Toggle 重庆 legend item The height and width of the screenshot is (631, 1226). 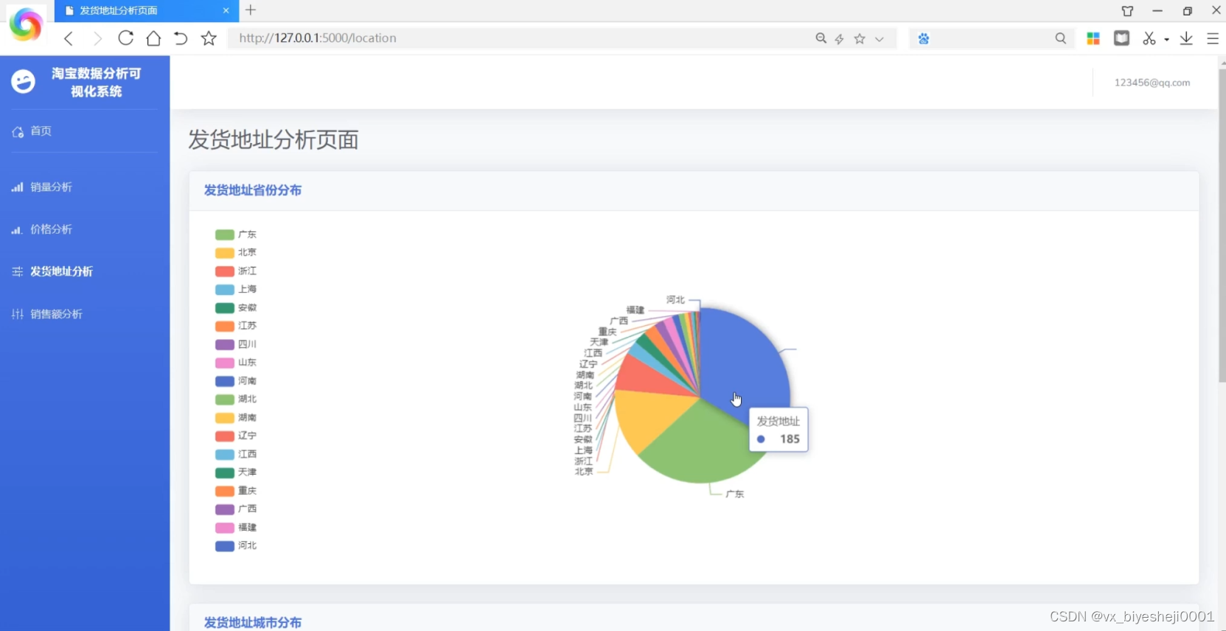(x=236, y=490)
